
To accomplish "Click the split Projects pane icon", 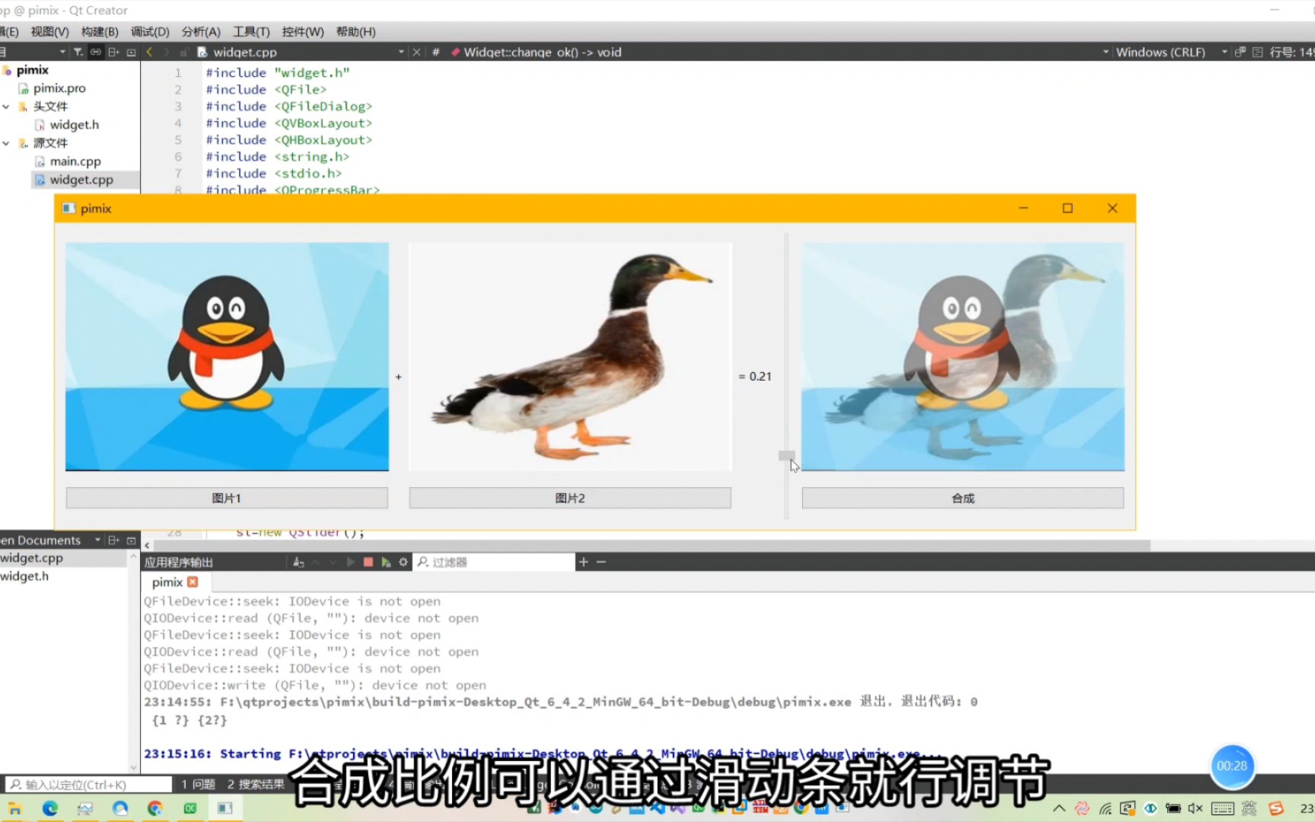I will coord(113,52).
